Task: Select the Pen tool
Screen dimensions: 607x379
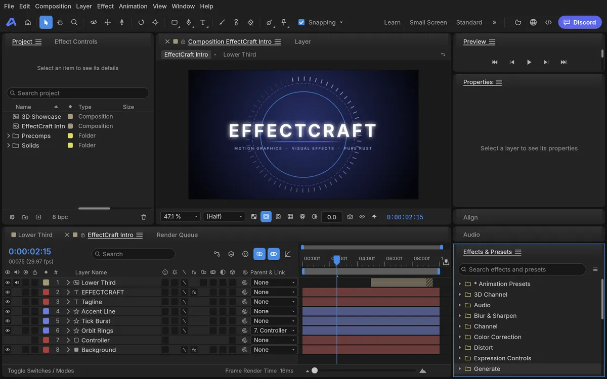Action: point(189,22)
